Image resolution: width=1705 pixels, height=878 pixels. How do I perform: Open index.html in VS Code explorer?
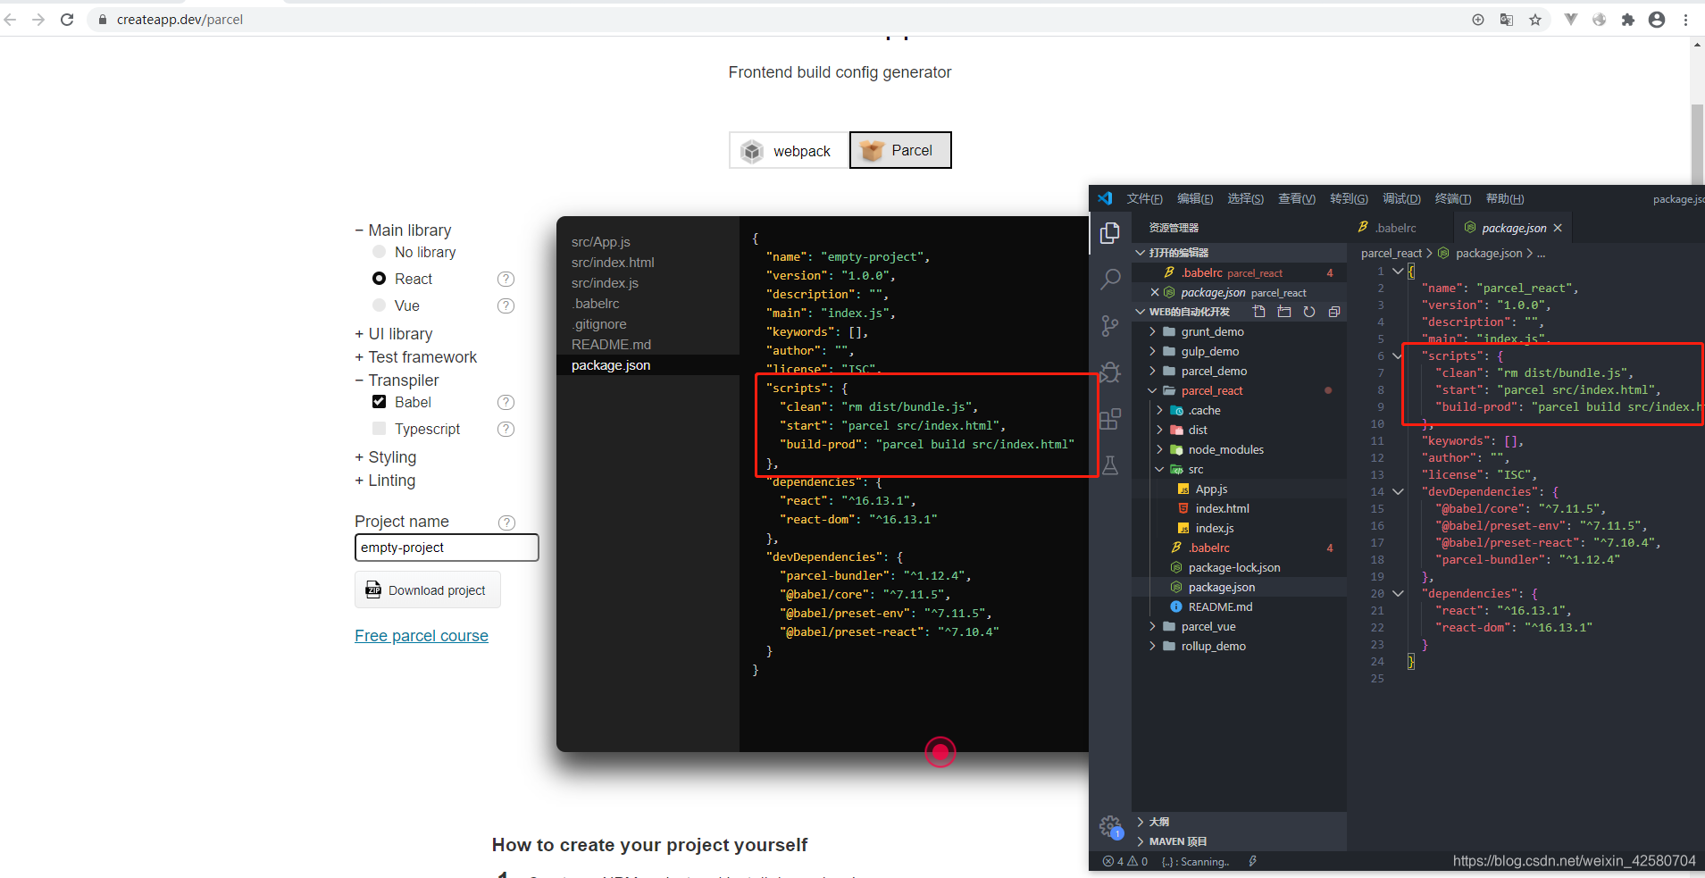point(1222,508)
